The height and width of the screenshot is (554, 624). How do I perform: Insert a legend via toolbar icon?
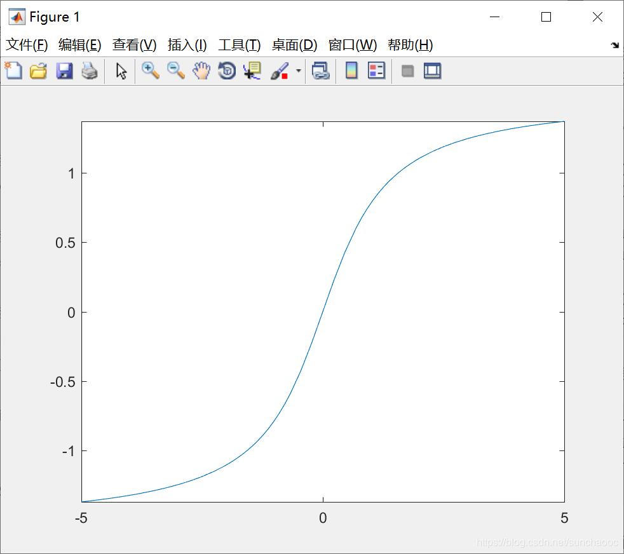[x=376, y=71]
